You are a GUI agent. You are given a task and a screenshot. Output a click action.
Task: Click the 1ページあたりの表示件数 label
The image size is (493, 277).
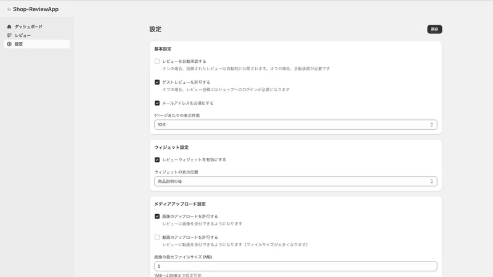click(x=177, y=115)
